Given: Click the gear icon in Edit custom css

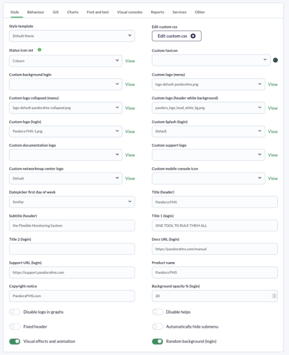Looking at the screenshot, I should 193,36.
